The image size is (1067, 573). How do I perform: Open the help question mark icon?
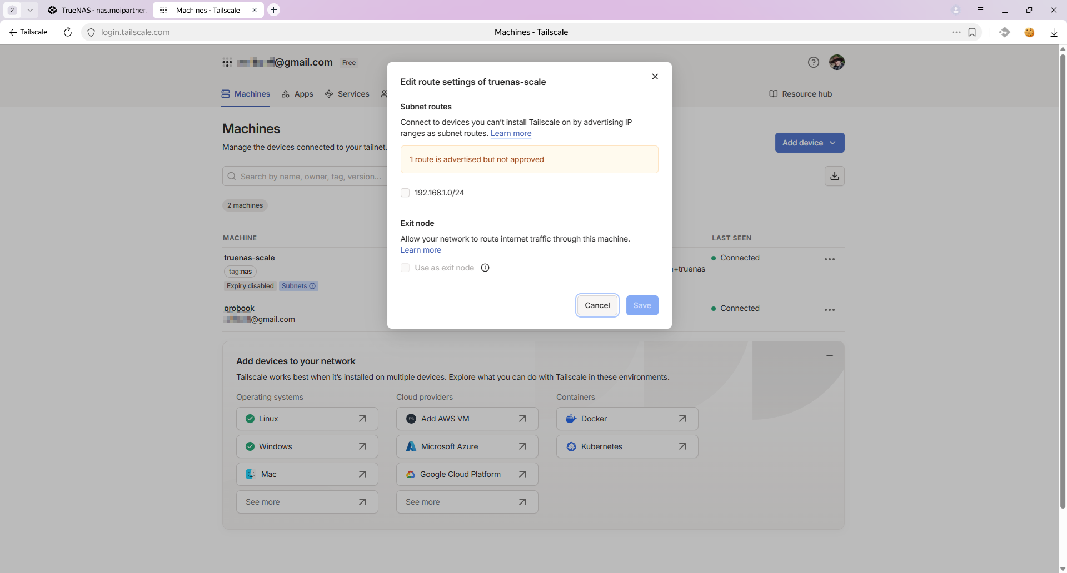tap(813, 62)
